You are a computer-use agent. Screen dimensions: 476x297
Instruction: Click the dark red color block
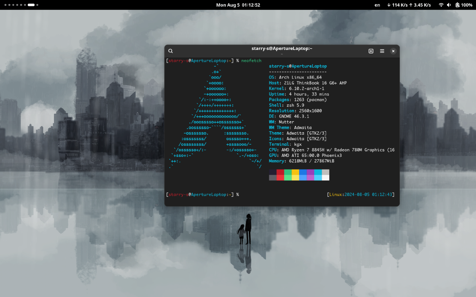(x=280, y=172)
